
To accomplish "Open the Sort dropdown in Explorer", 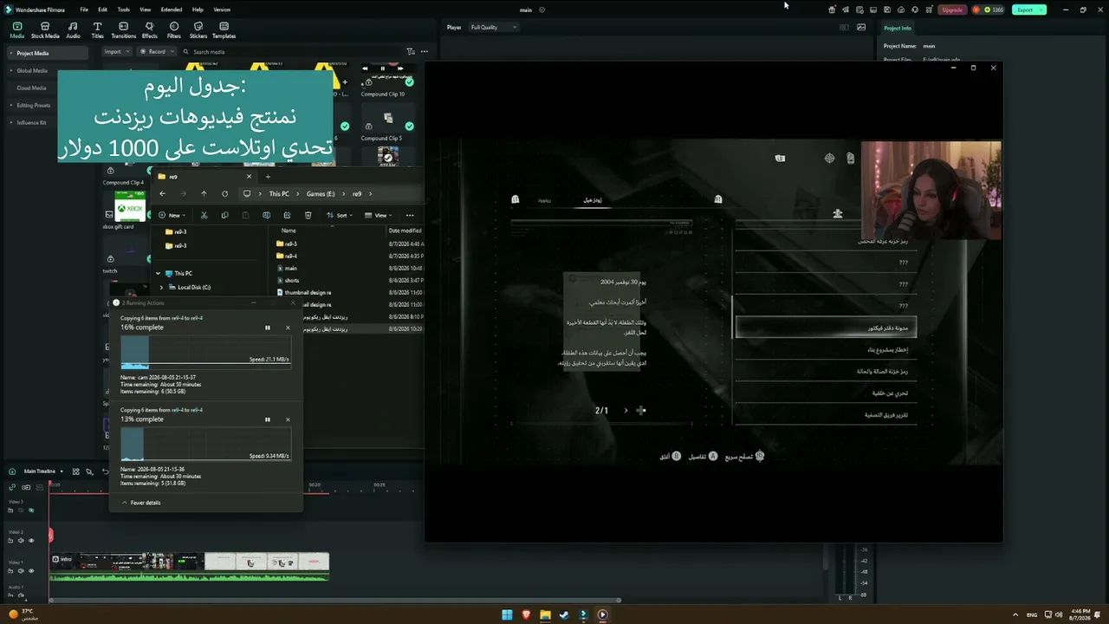I will (339, 215).
